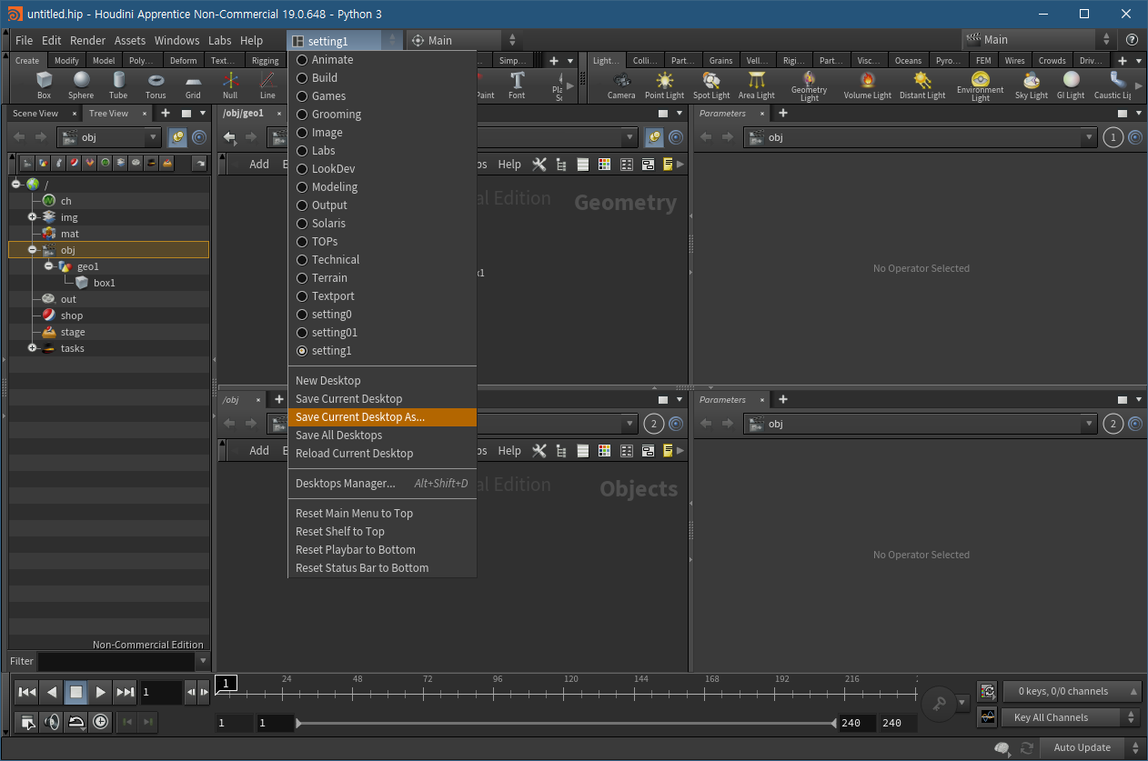
Task: Open the setting1 desktop dropdown
Action: click(x=344, y=41)
